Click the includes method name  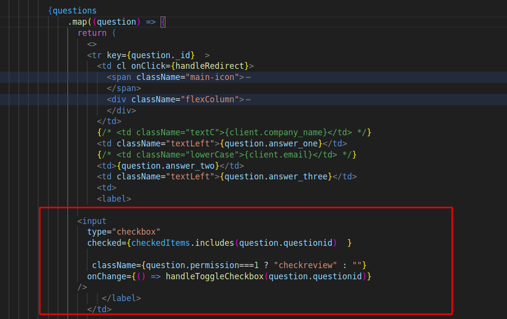(214, 243)
